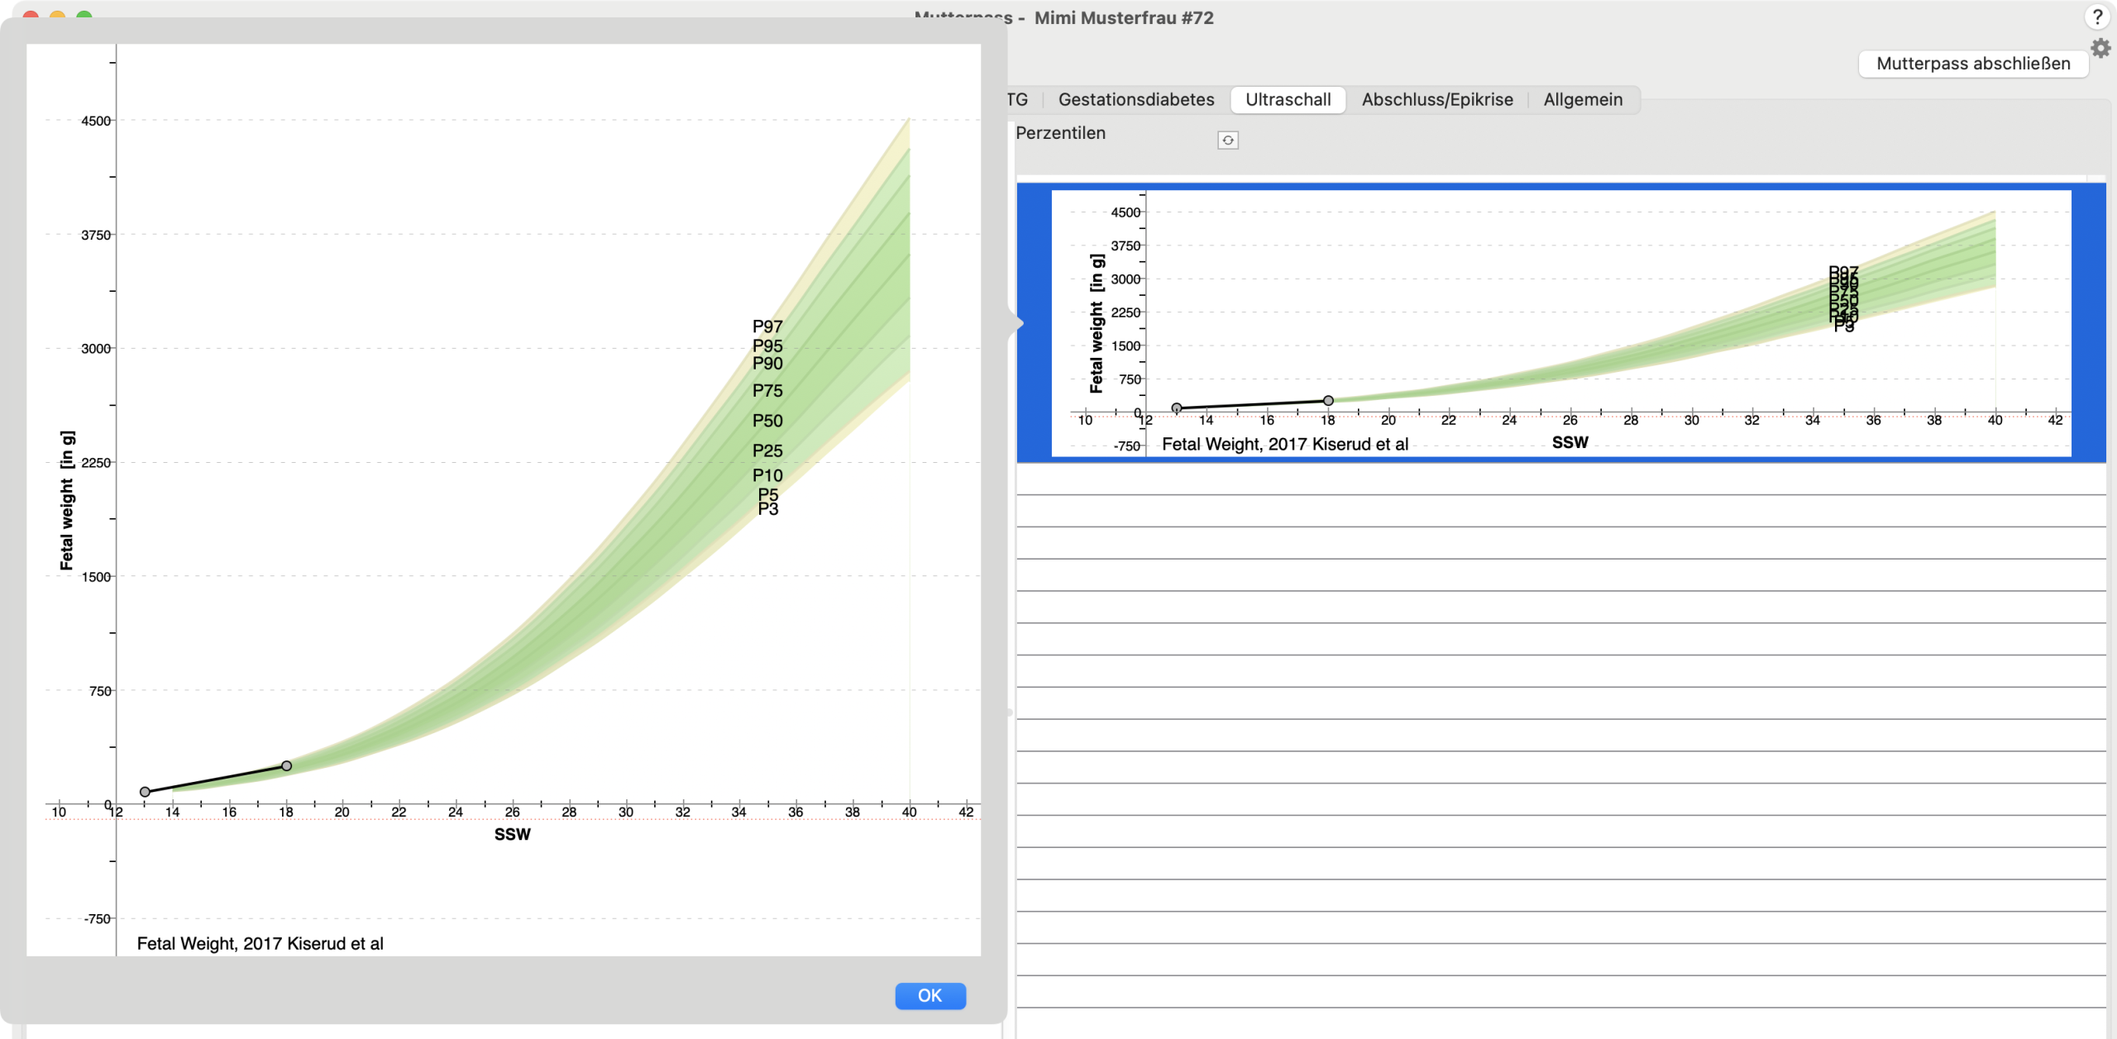
Task: Switch to the Ultraschall tab
Action: coord(1288,100)
